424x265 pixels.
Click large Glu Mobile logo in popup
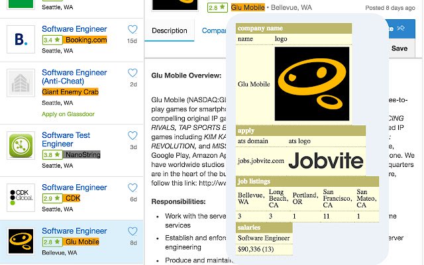[x=312, y=84]
